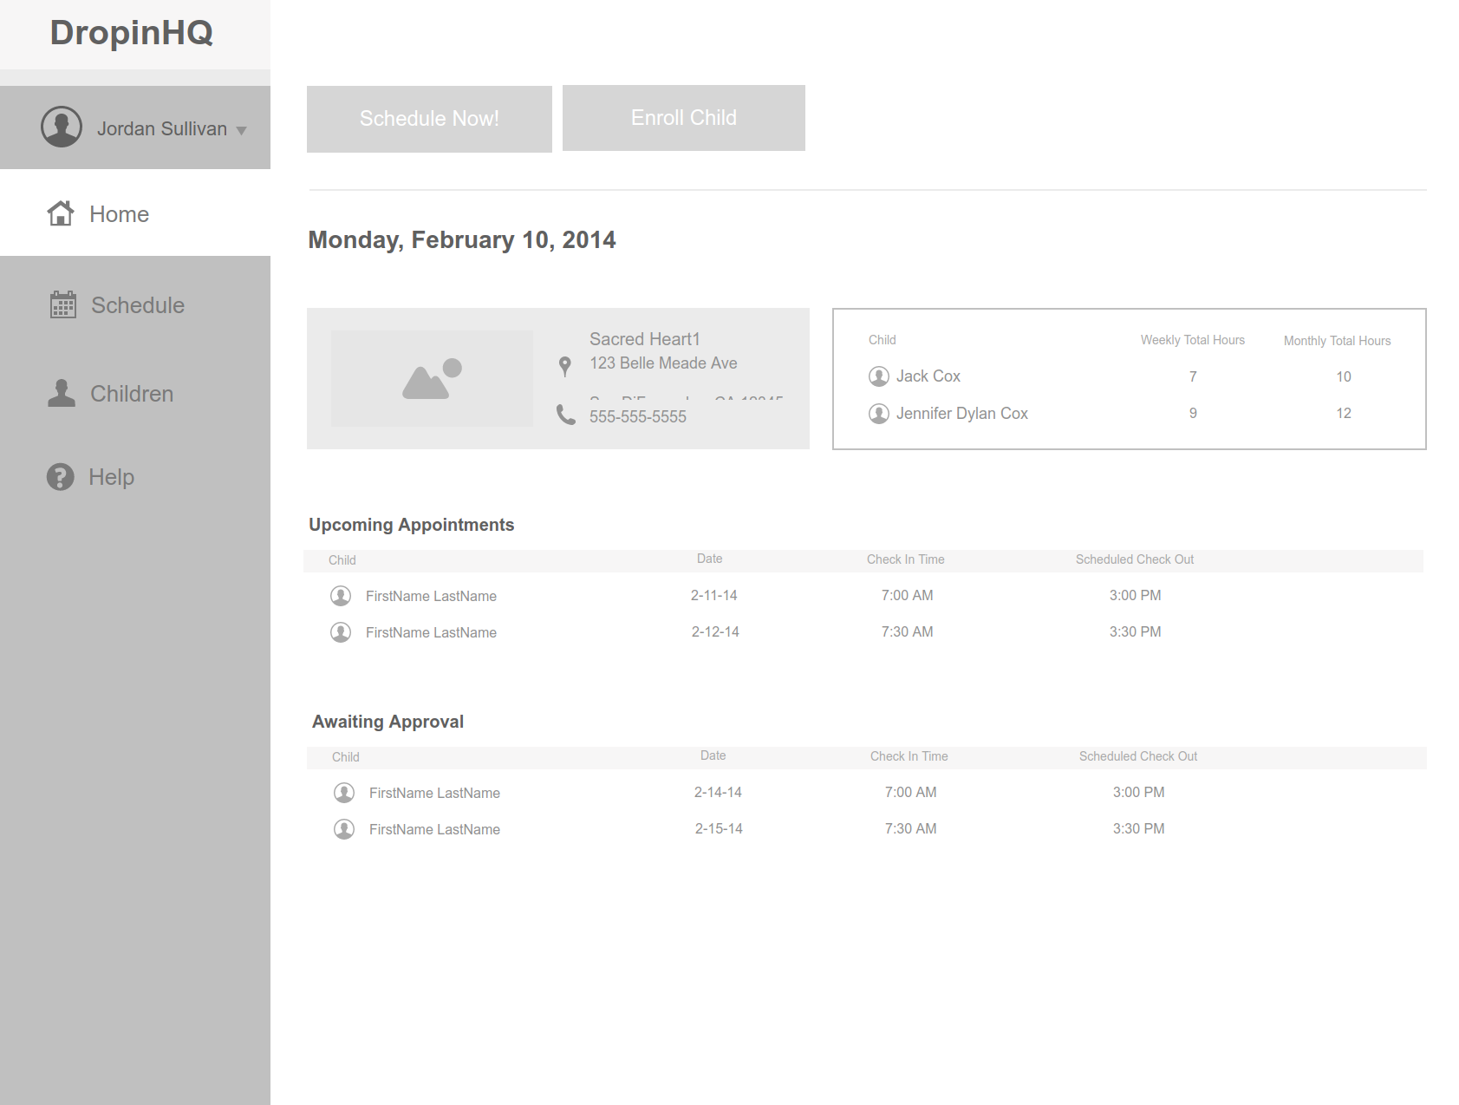The height and width of the screenshot is (1105, 1459).
Task: Click the Schedule Now! button
Action: tap(429, 119)
